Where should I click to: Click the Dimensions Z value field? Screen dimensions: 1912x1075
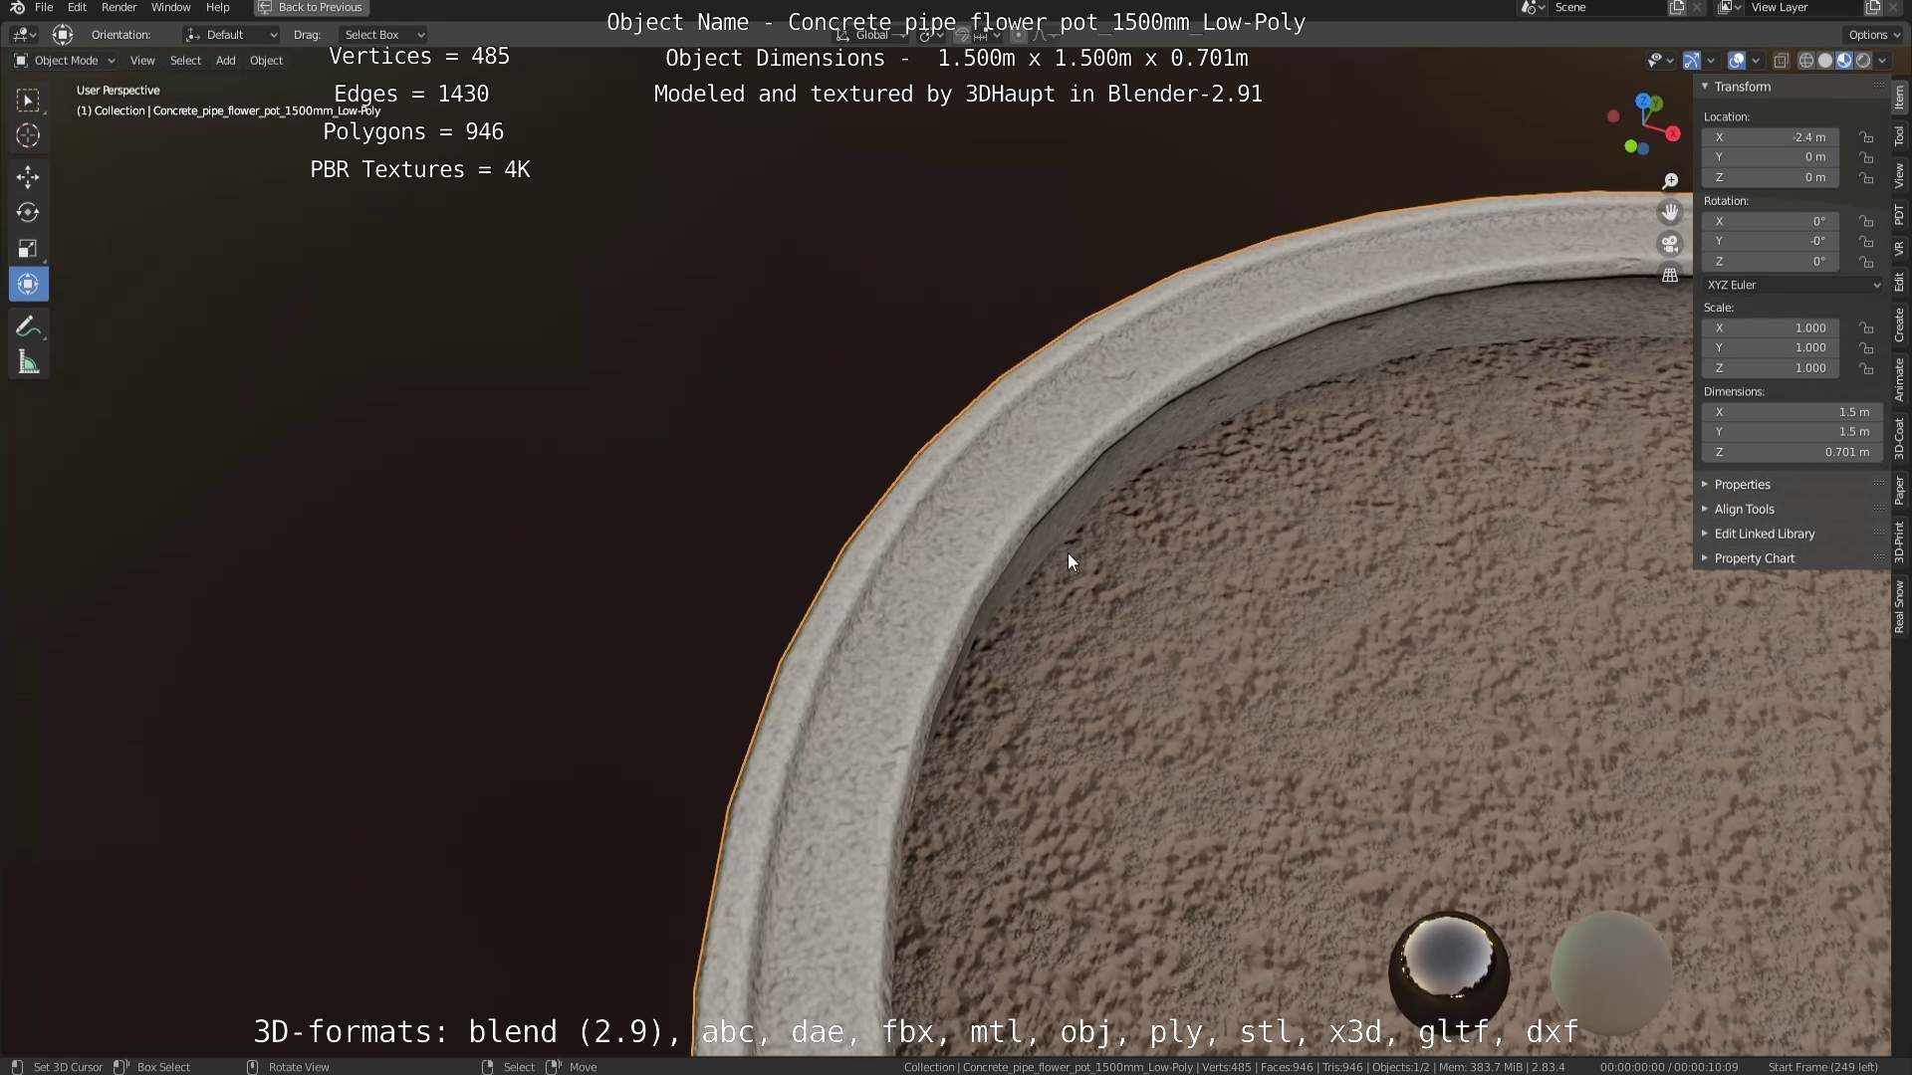(x=1792, y=452)
